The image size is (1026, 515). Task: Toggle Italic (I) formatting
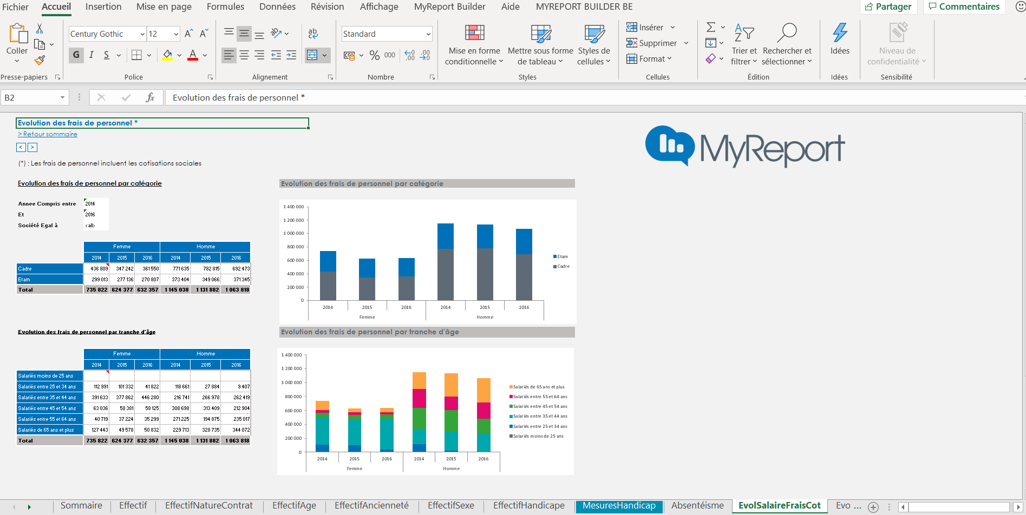(x=92, y=55)
